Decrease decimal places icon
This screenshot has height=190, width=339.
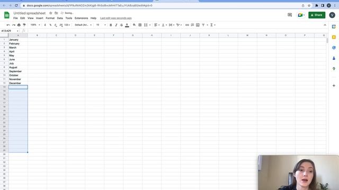[x=56, y=25]
